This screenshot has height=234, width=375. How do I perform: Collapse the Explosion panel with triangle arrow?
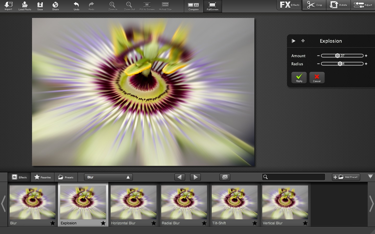coord(293,41)
